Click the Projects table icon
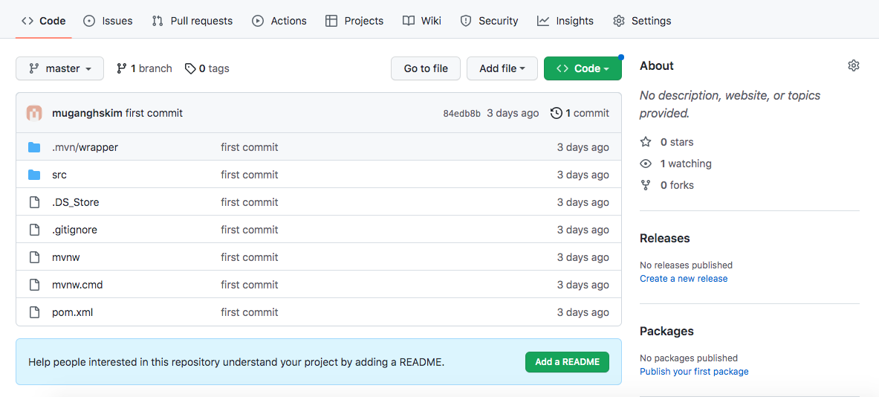This screenshot has height=397, width=879. click(331, 21)
